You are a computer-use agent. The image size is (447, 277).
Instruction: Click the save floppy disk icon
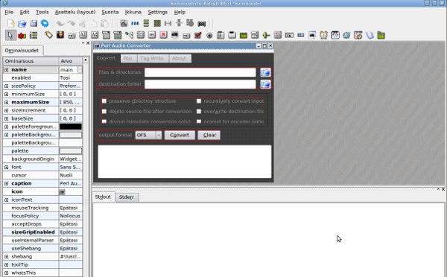(x=34, y=23)
